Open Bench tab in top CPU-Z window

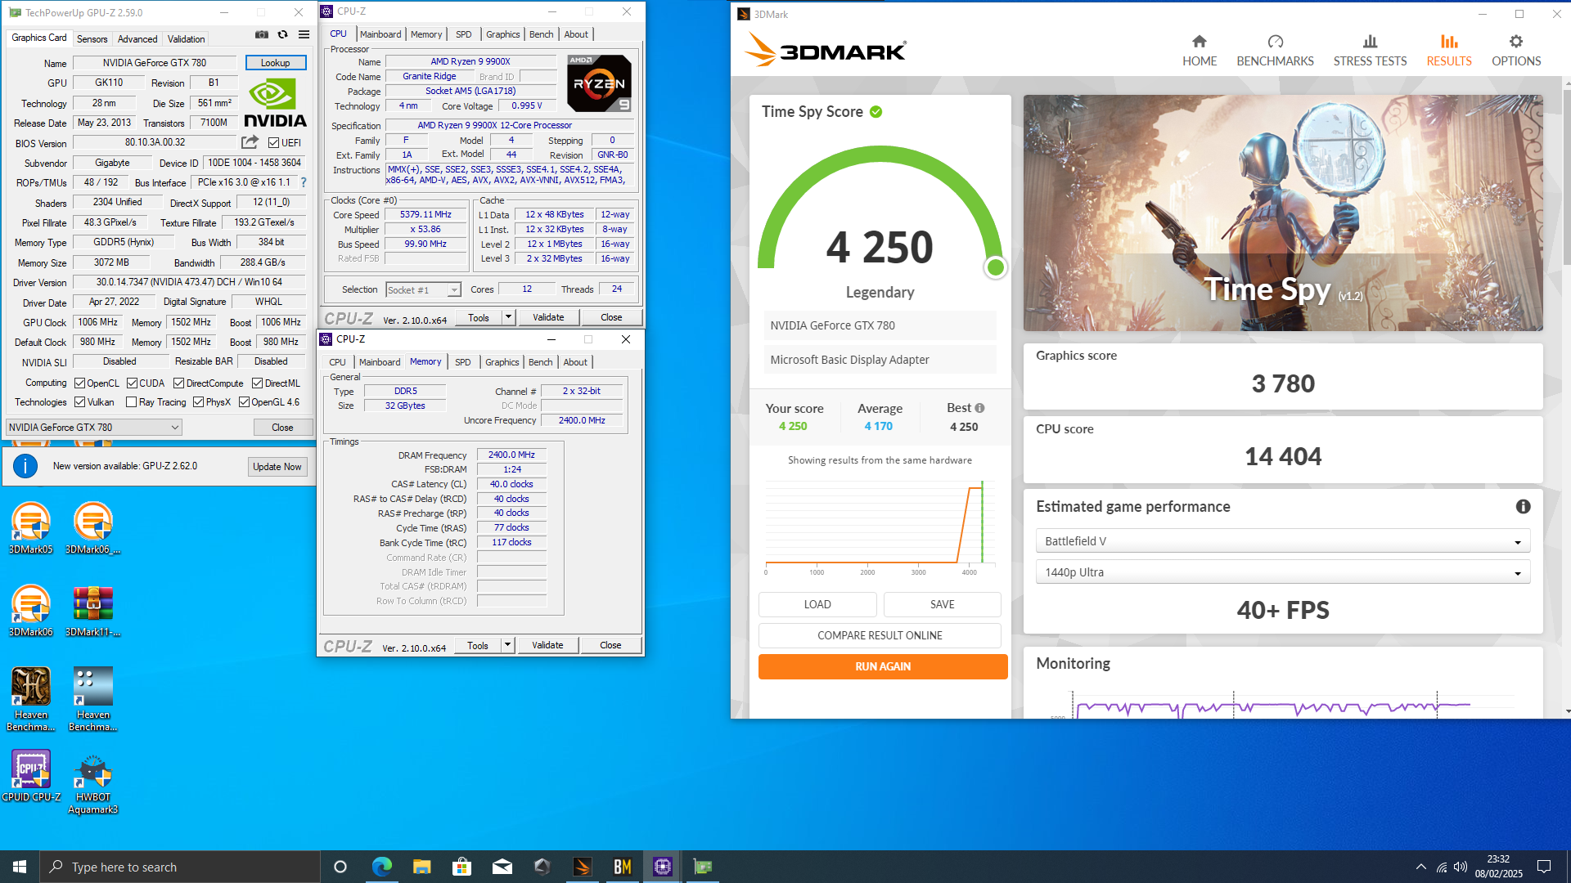point(541,34)
